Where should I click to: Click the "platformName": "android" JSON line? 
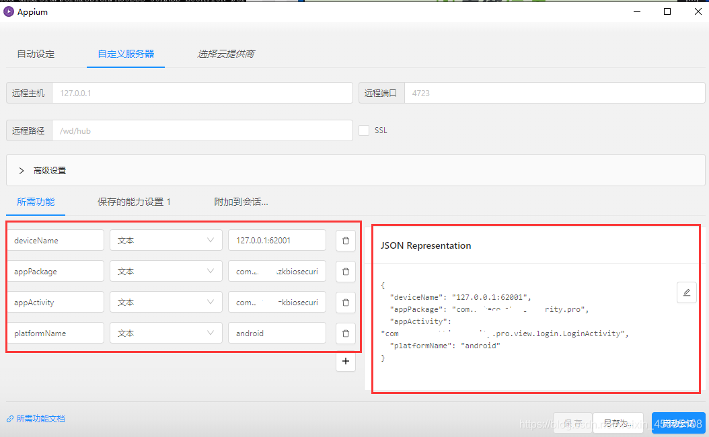click(445, 346)
